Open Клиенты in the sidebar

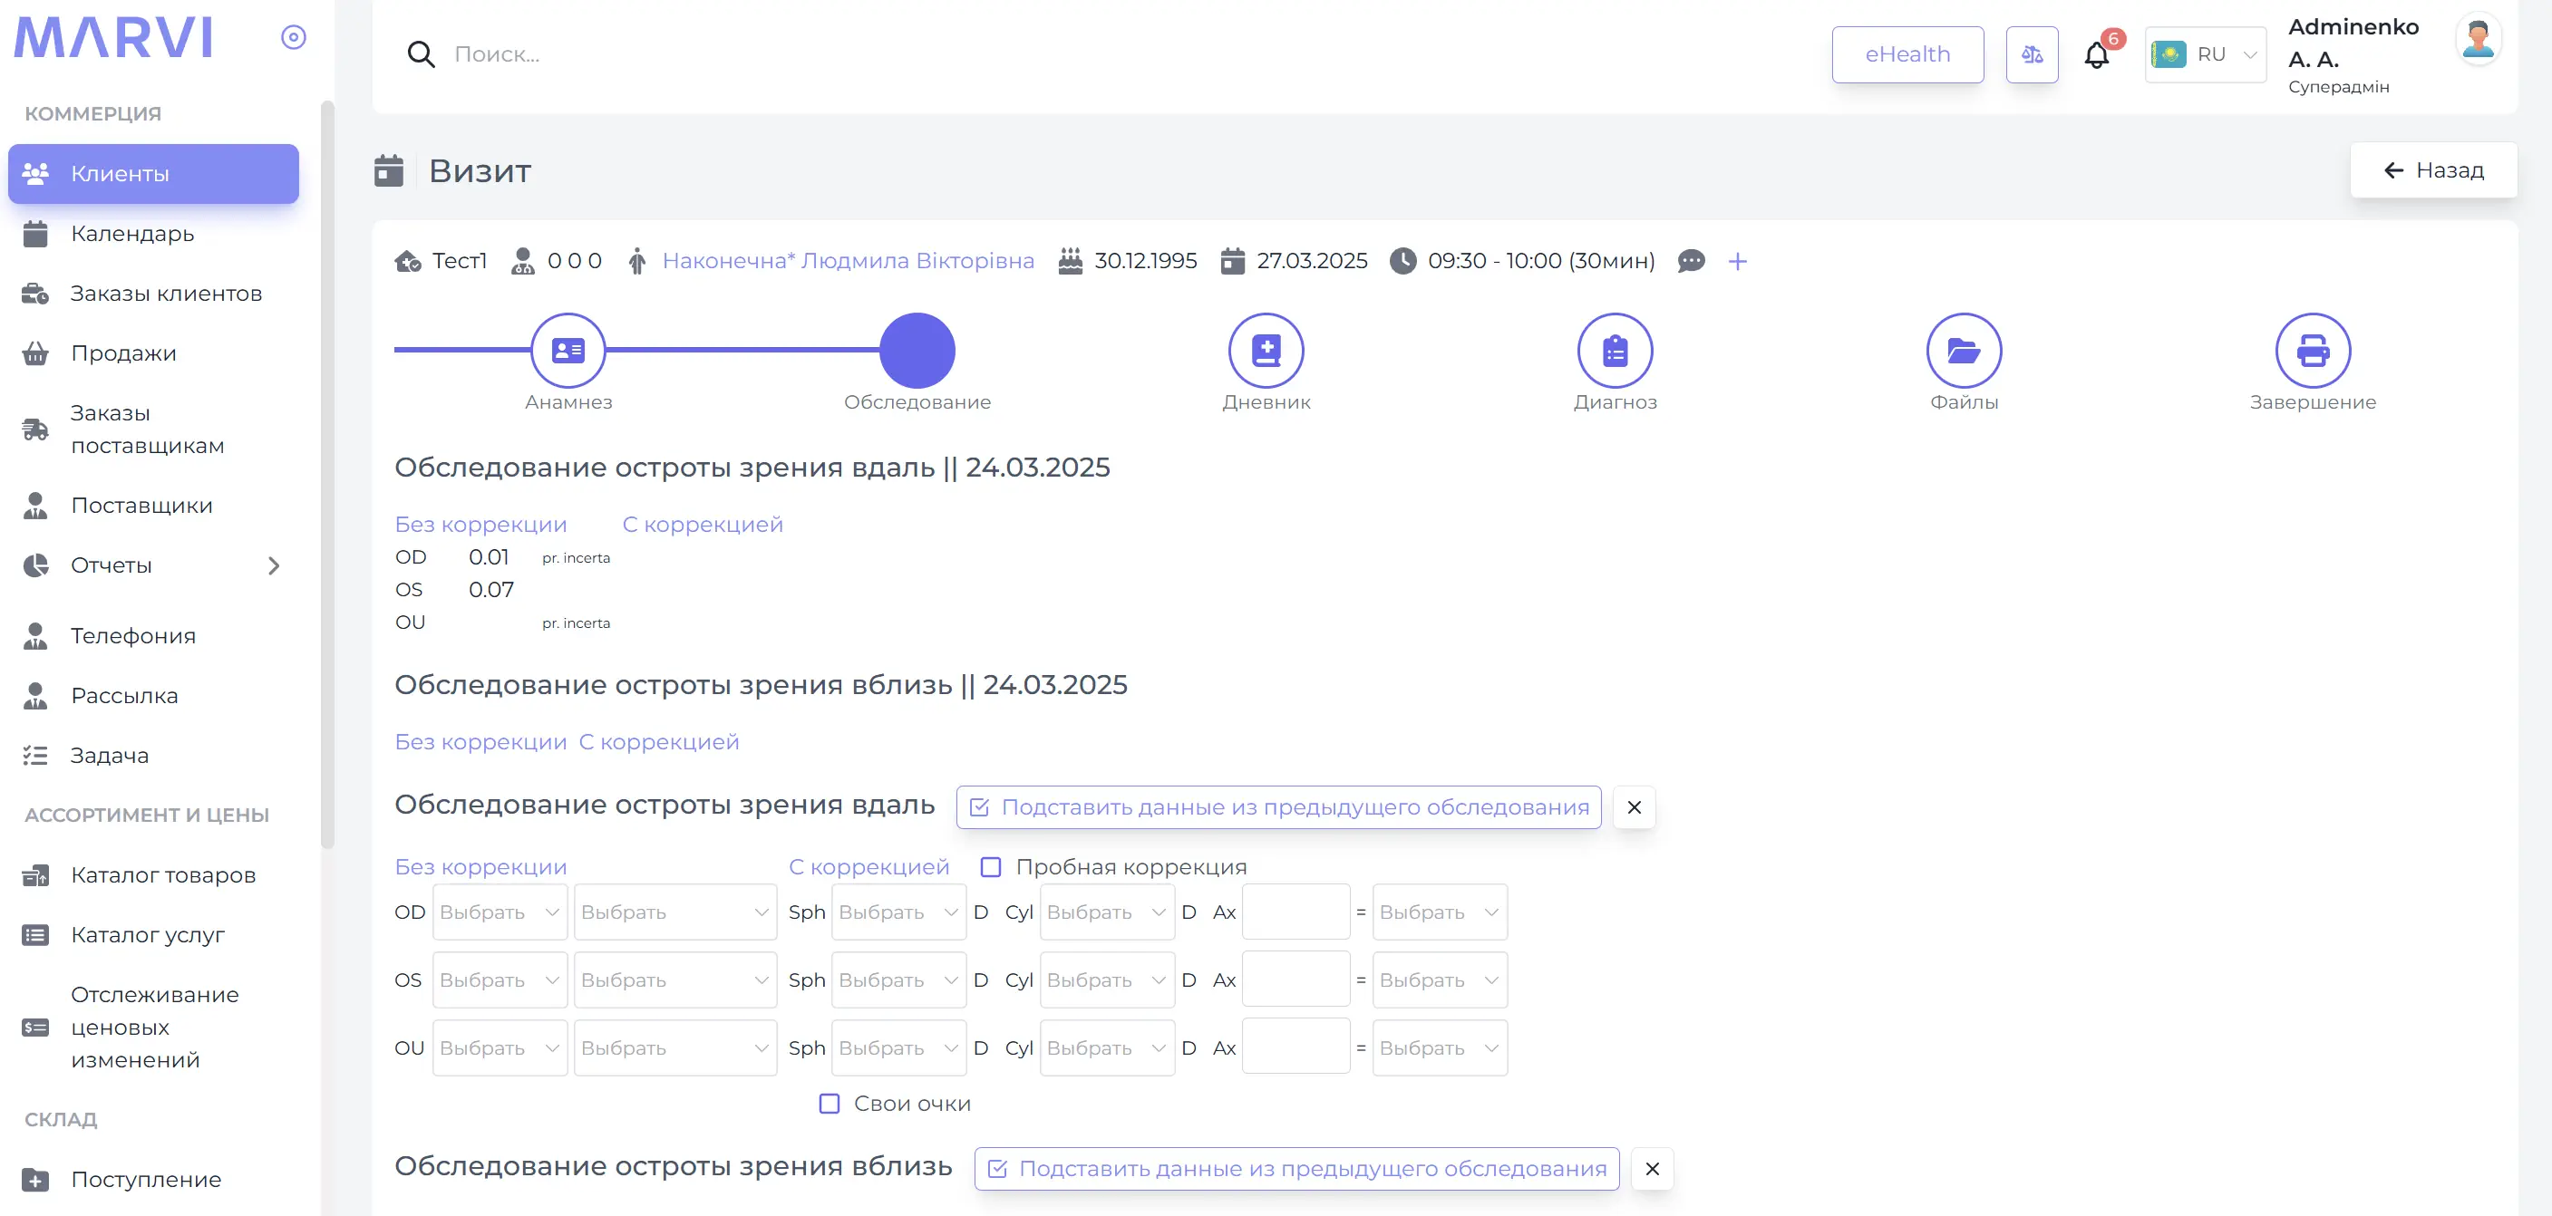(x=153, y=173)
